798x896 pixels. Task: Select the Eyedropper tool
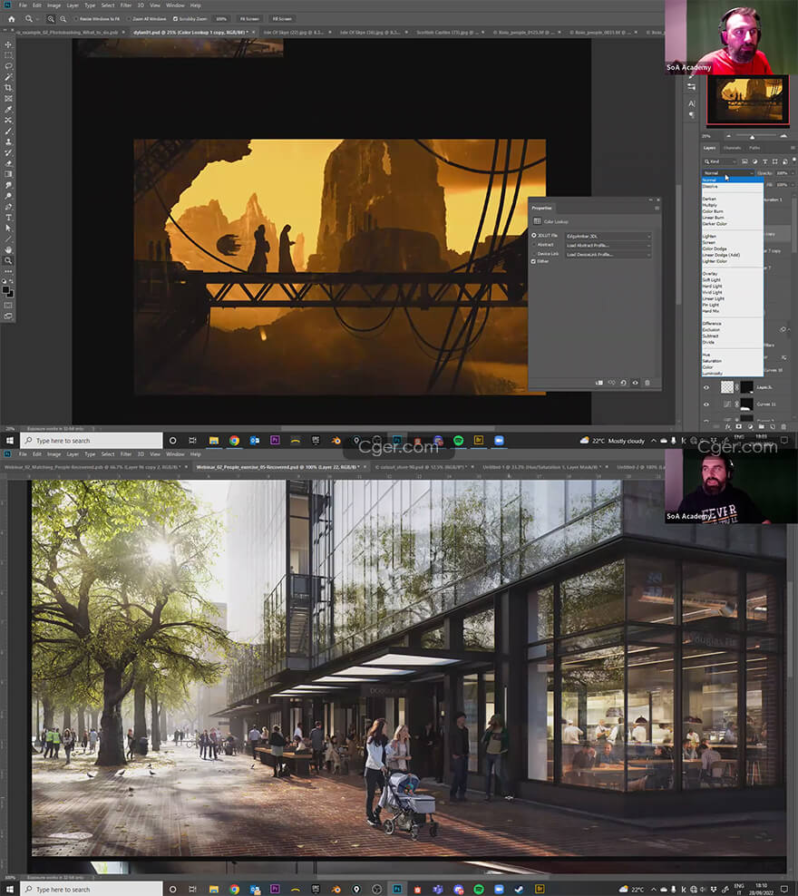pyautogui.click(x=8, y=110)
